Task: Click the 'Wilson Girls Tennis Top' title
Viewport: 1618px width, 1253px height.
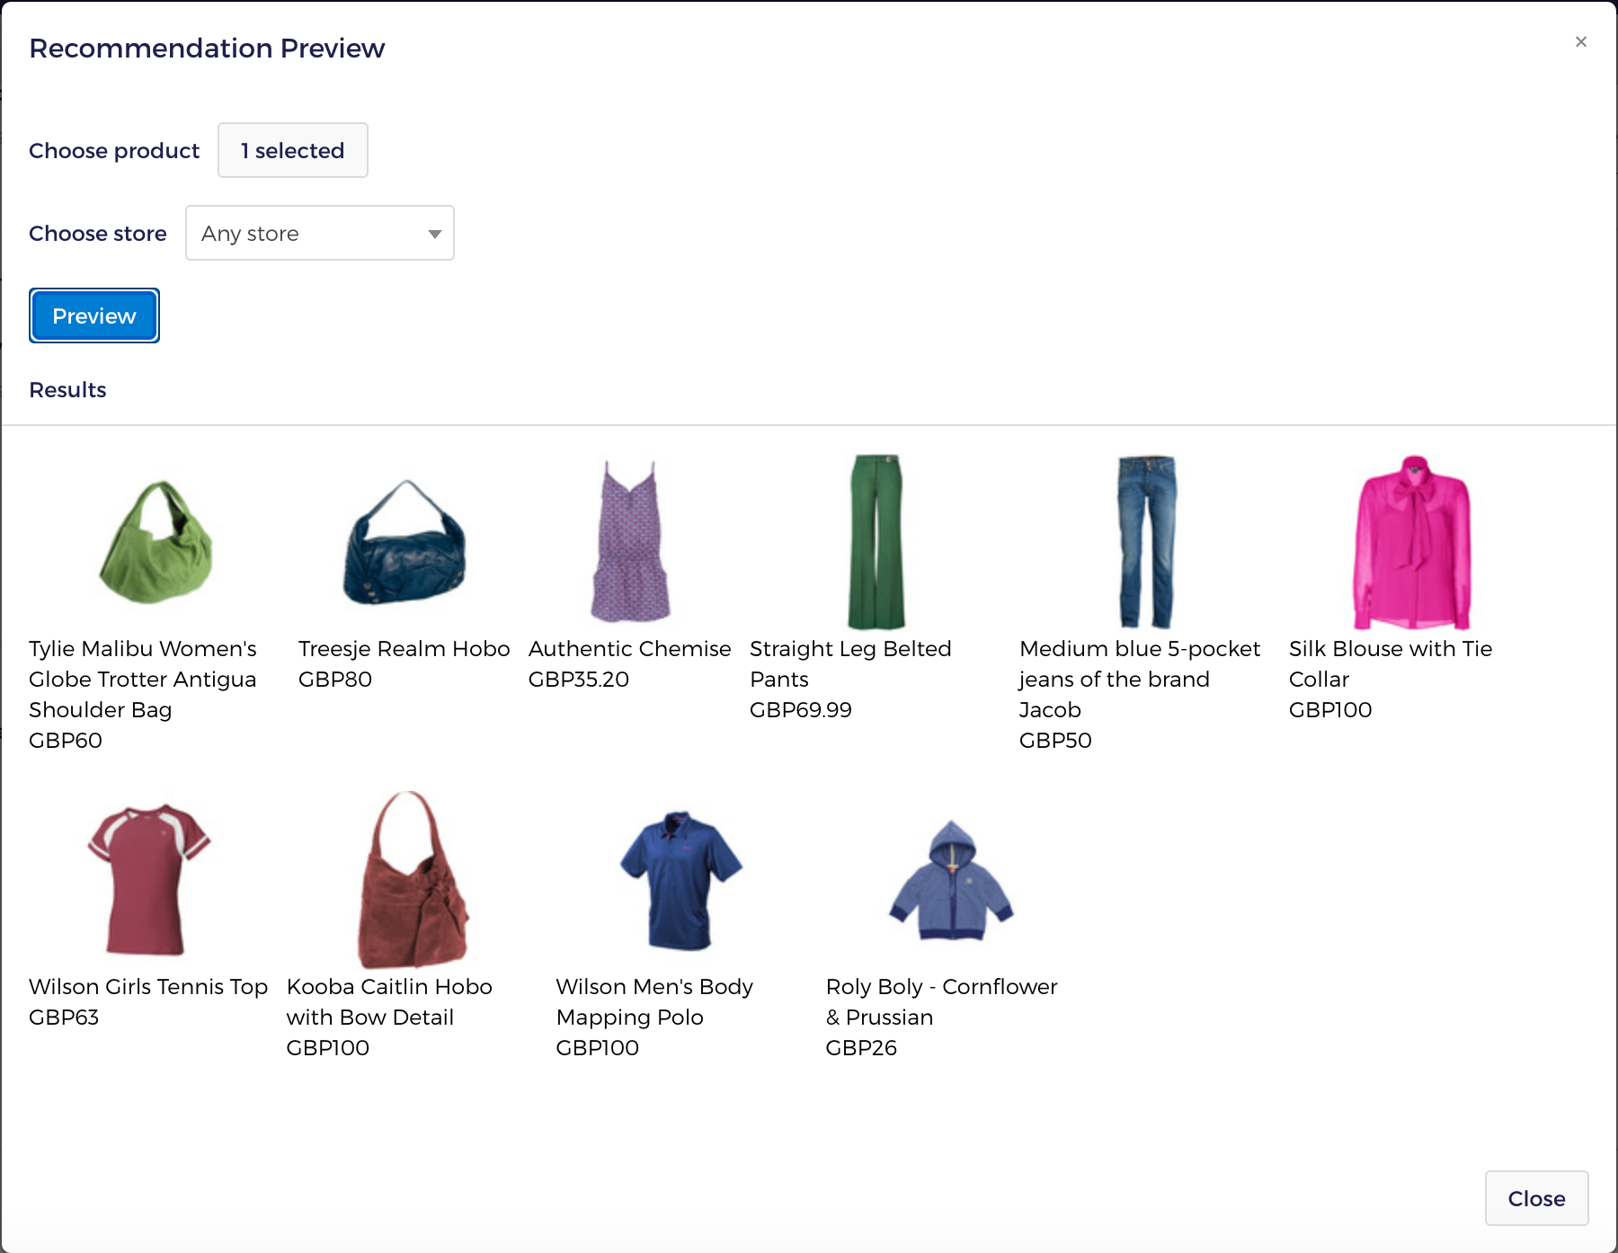Action: coord(148,986)
